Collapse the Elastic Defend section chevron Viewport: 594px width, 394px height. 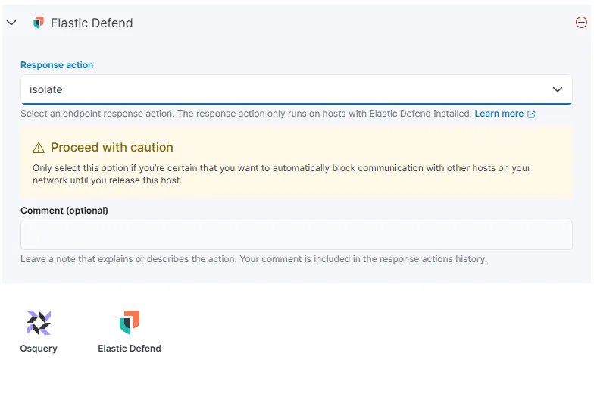[x=11, y=23]
